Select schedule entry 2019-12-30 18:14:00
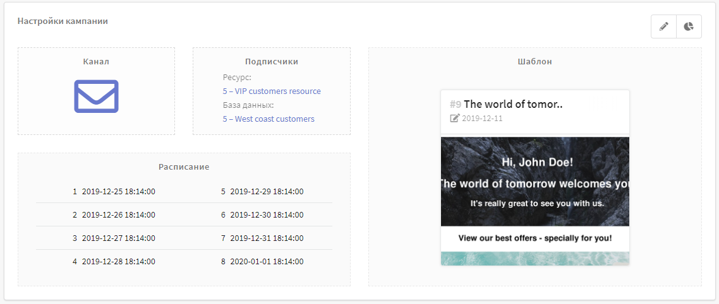The width and height of the screenshot is (719, 304). [x=266, y=215]
